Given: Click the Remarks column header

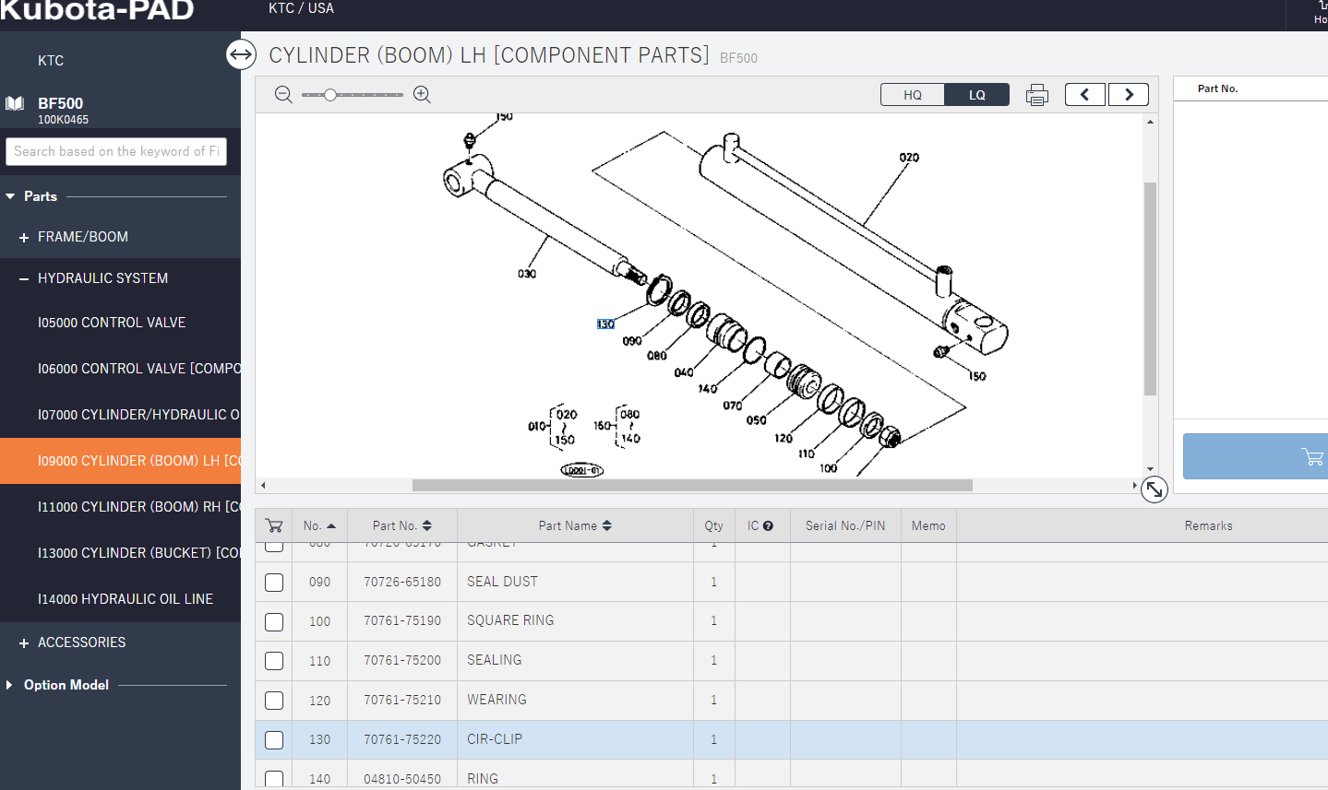Looking at the screenshot, I should 1208,525.
